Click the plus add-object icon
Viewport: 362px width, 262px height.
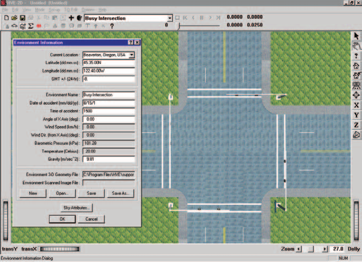(71, 18)
